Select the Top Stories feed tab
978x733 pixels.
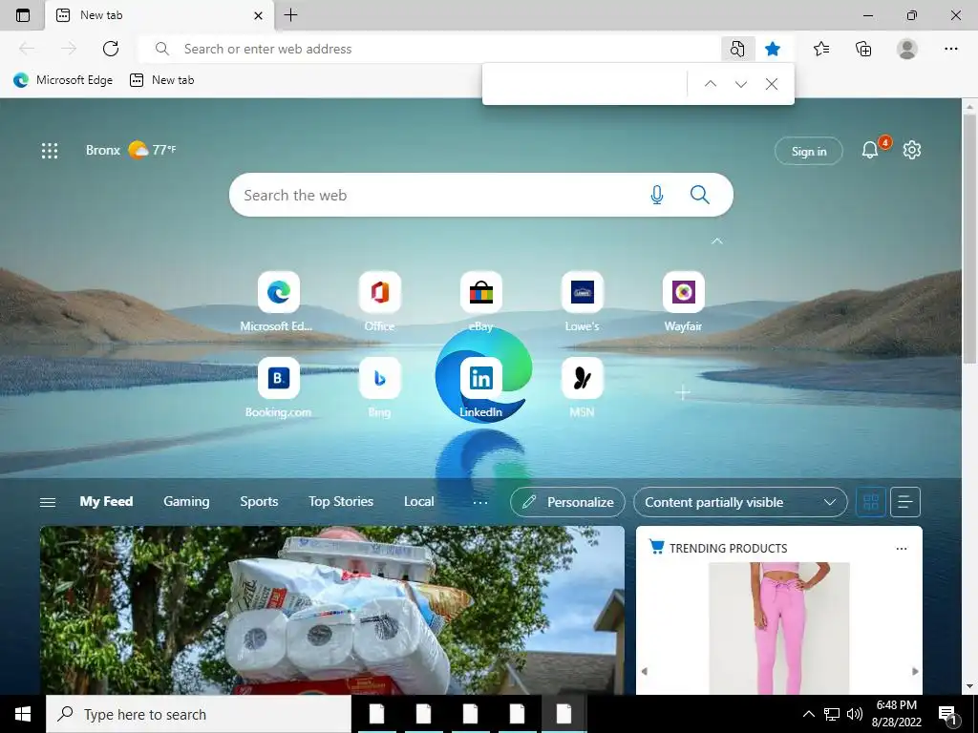pyautogui.click(x=341, y=502)
